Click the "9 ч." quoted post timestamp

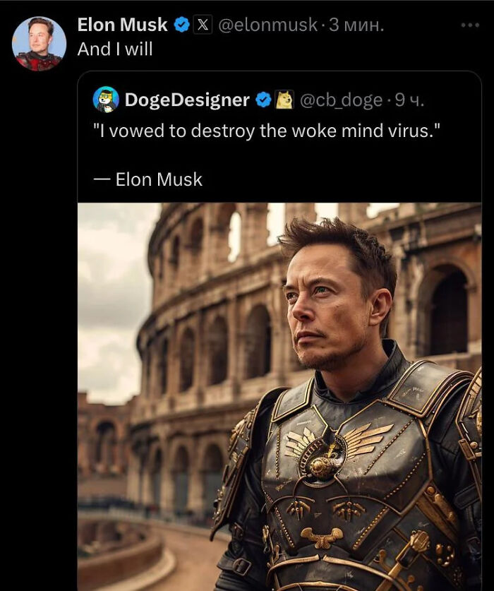pyautogui.click(x=410, y=100)
